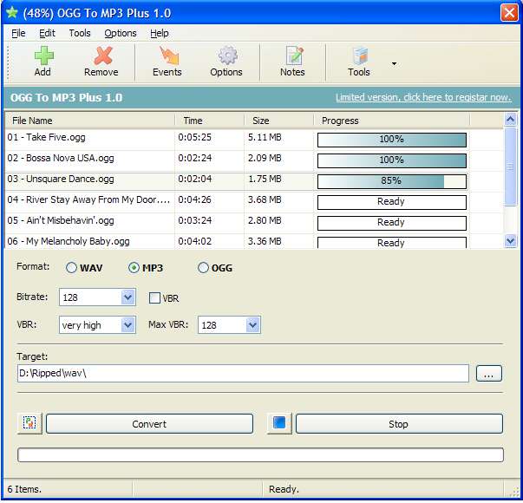Click the Stop button

tap(399, 423)
